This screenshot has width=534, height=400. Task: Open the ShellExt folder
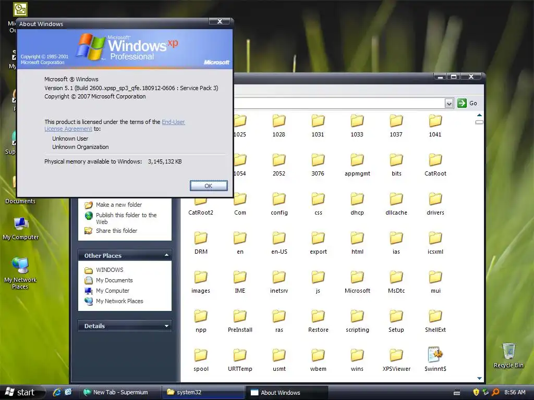(x=435, y=321)
